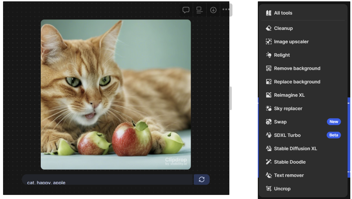Choose Sky replacer text label
The width and height of the screenshot is (352, 199).
point(288,108)
